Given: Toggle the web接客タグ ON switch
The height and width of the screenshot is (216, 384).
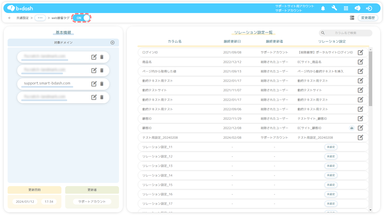Looking at the screenshot, I should click(x=82, y=18).
